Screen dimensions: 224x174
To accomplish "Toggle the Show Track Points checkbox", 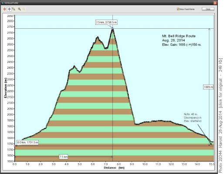I will point(178,9).
